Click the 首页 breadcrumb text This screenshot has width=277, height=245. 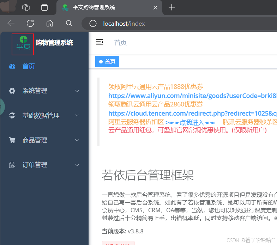click(120, 43)
